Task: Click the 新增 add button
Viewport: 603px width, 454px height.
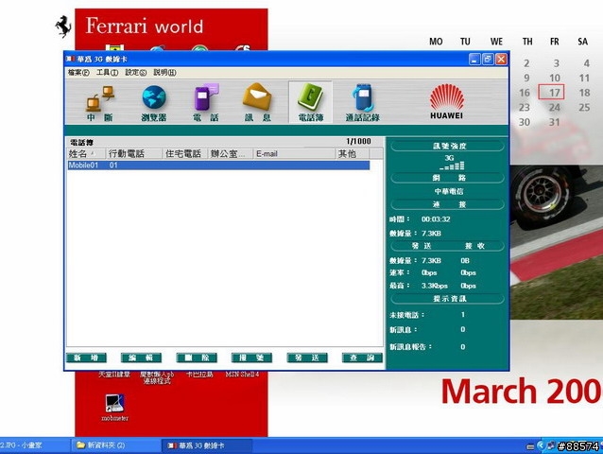Action: point(87,358)
